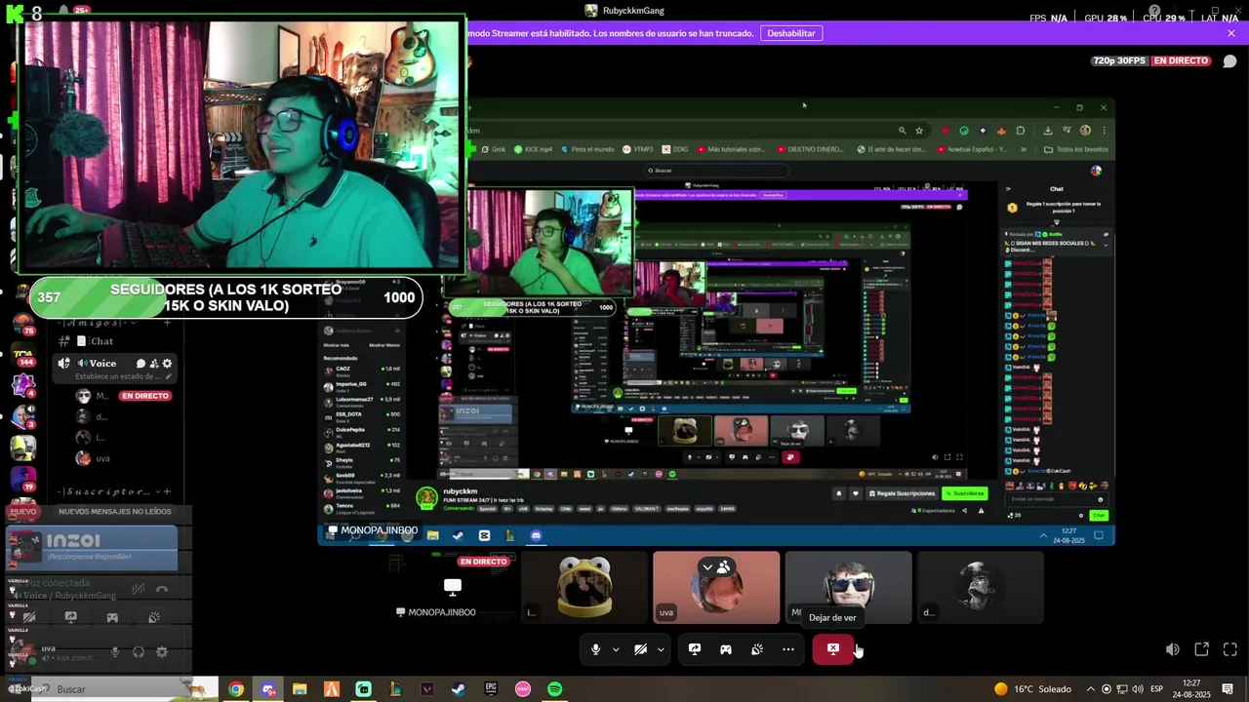This screenshot has width=1249, height=702.
Task: Toggle participants view pill on uva tile
Action: 716,566
